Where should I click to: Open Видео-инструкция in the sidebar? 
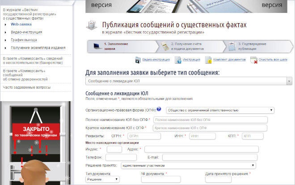point(26,32)
